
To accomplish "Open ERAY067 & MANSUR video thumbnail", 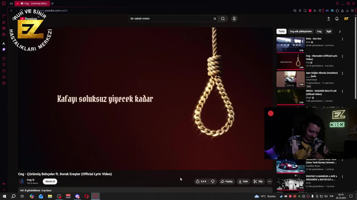I will coord(290,182).
